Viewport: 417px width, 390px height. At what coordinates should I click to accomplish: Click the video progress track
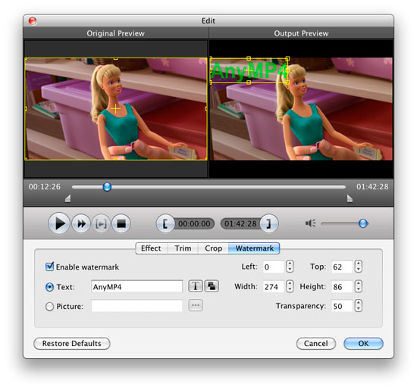[208, 187]
